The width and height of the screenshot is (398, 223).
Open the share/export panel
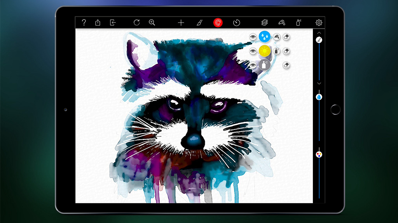pos(98,22)
